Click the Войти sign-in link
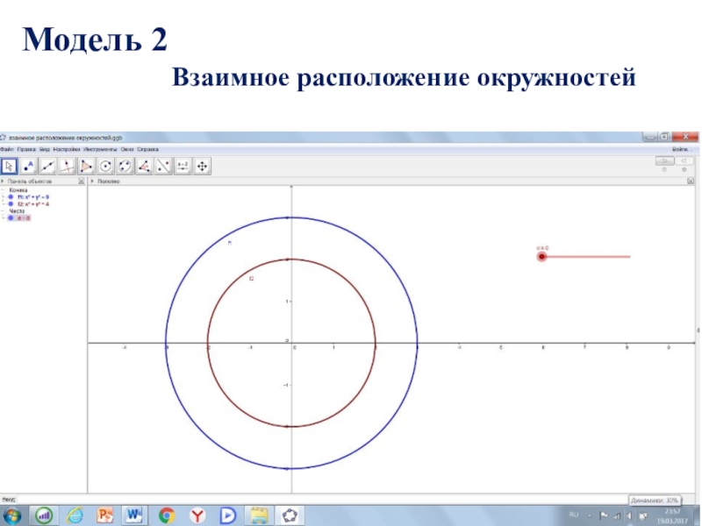 682,149
